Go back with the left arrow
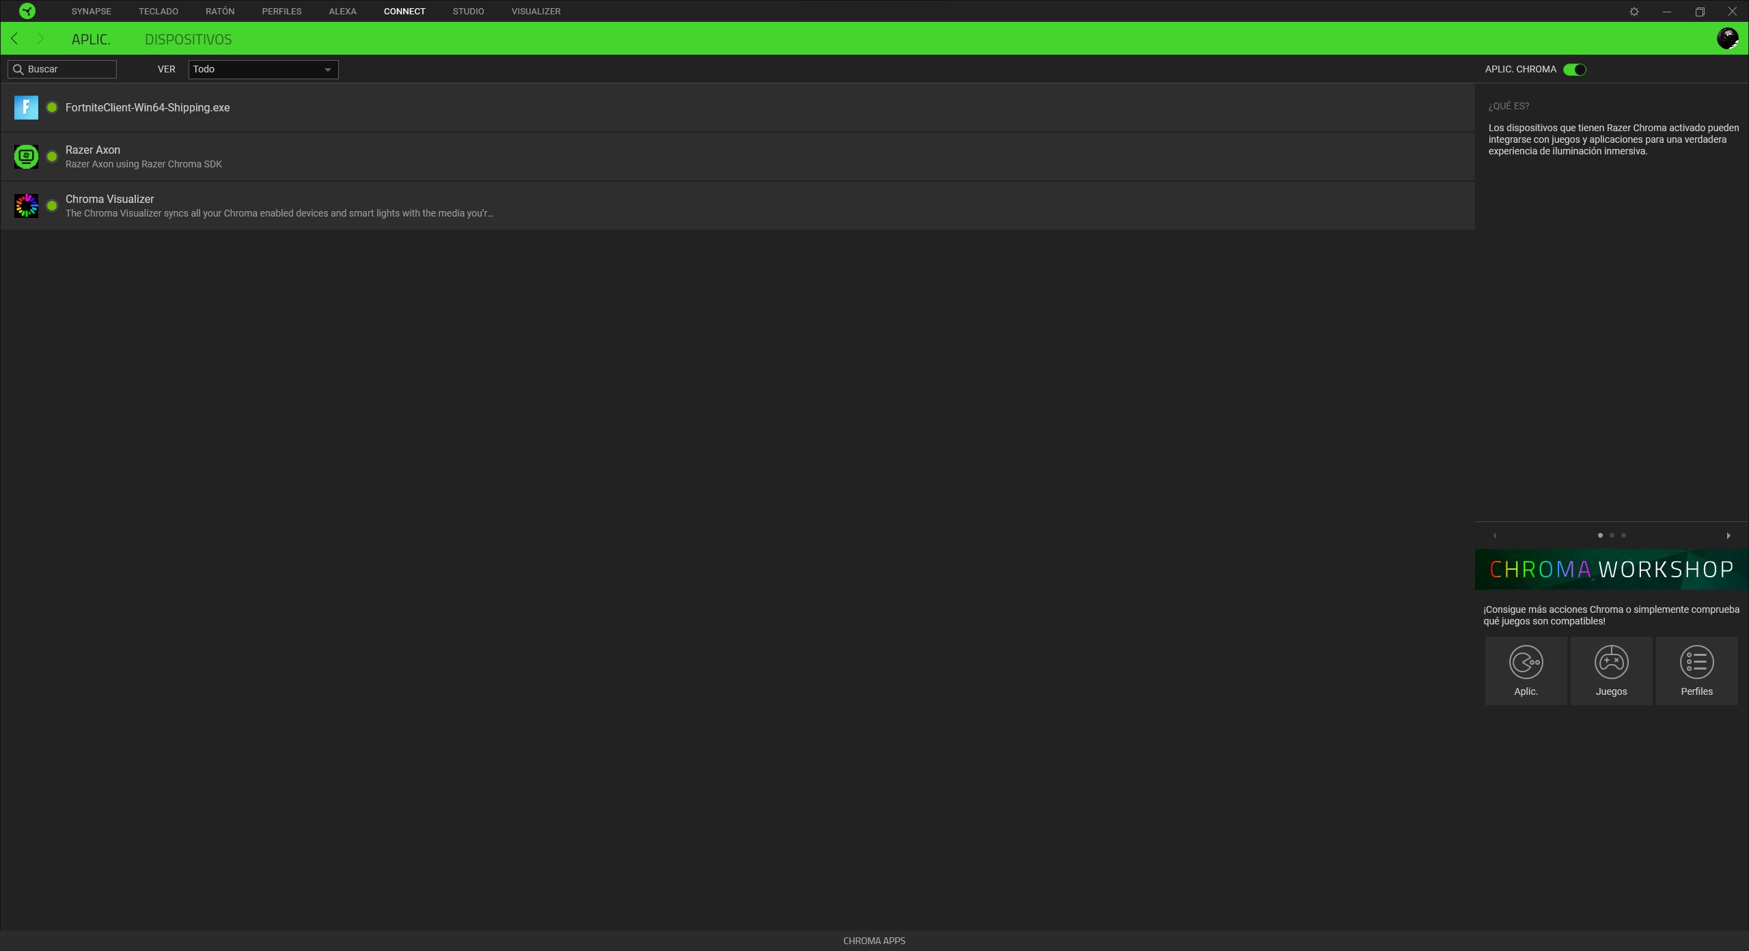This screenshot has width=1749, height=951. [x=15, y=38]
